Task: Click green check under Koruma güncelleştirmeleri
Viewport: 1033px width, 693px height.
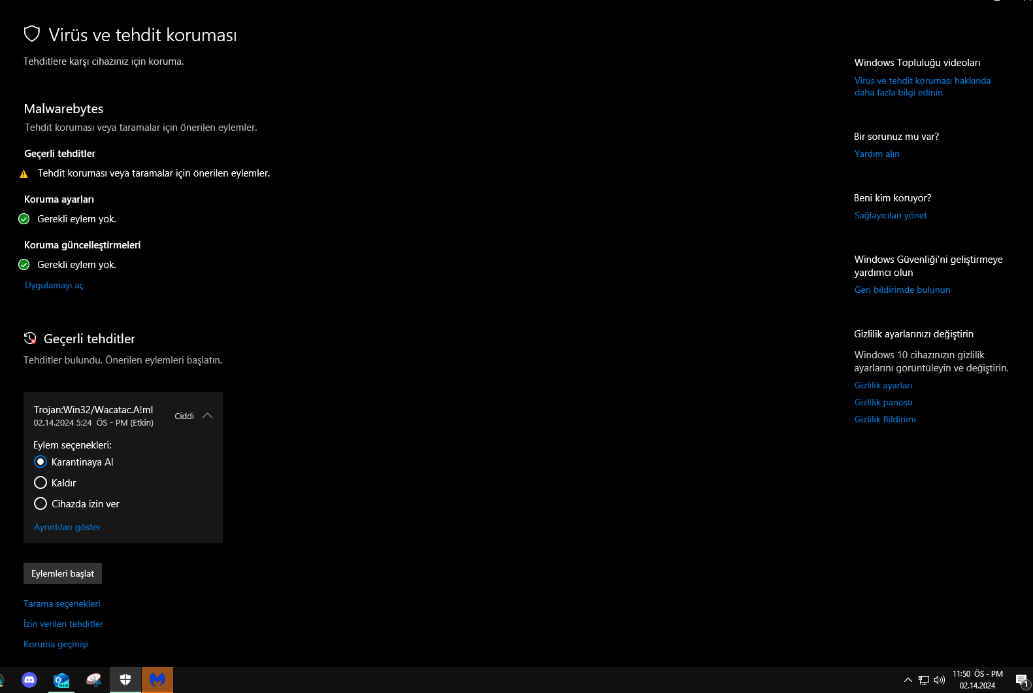Action: pyautogui.click(x=24, y=265)
